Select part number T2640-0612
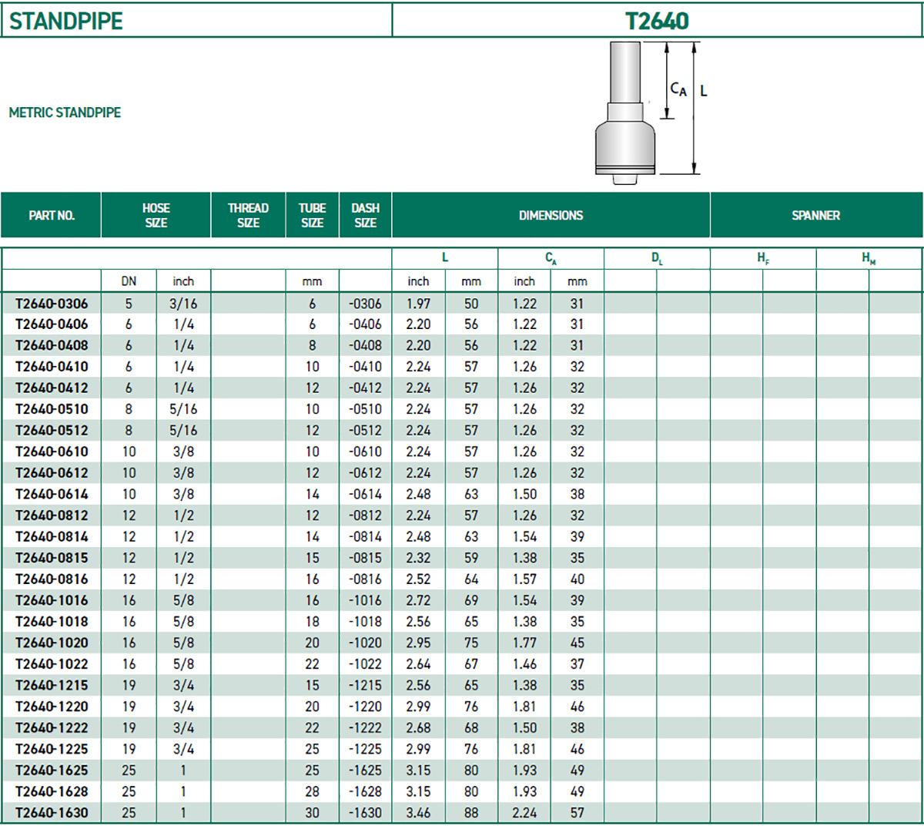The image size is (924, 826). coord(52,473)
